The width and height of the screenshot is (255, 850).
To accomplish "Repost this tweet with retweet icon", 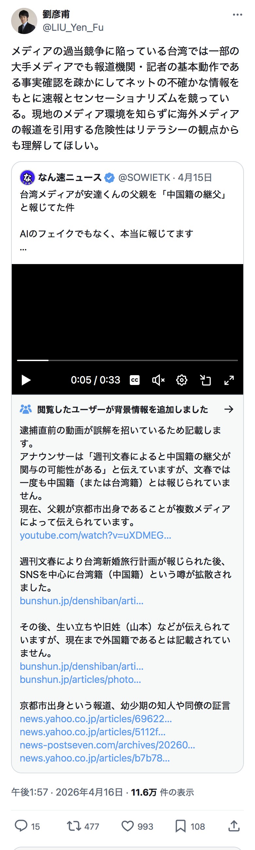I will click(74, 826).
